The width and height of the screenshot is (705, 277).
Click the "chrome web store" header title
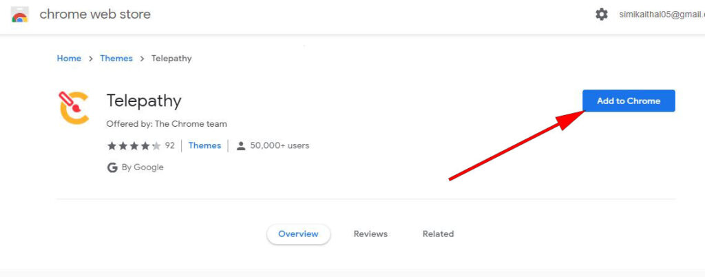tap(95, 14)
